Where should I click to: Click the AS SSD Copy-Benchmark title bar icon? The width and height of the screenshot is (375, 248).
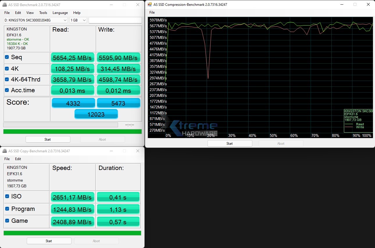4,151
